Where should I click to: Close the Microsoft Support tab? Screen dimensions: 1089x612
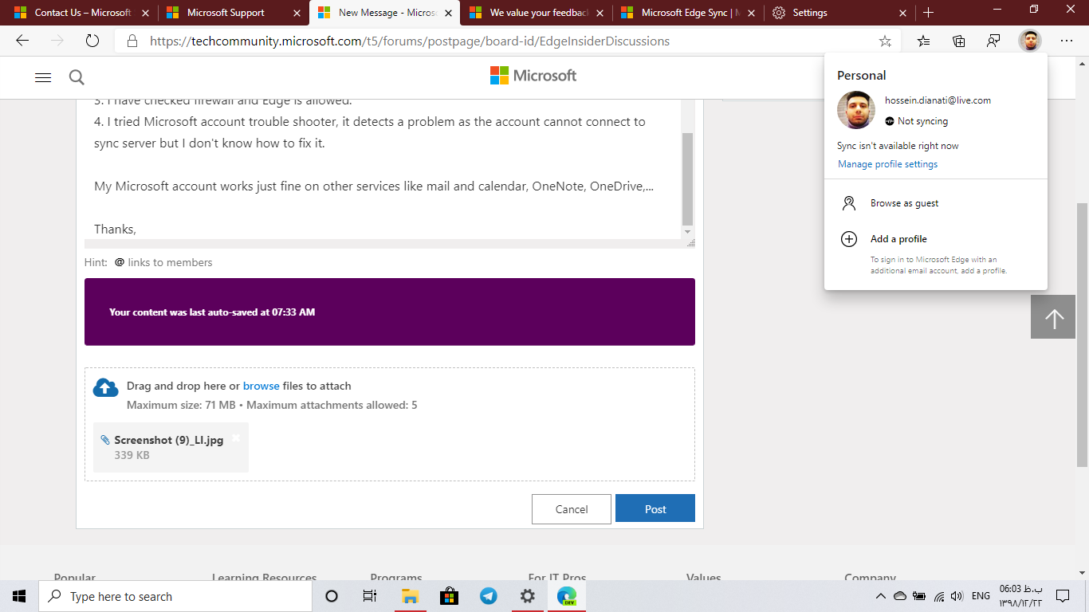tap(297, 13)
